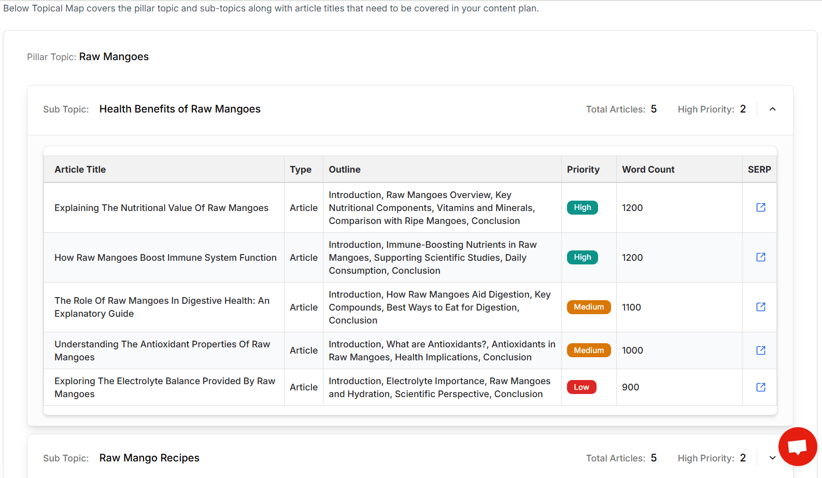Click the Word Count column header

[x=648, y=170]
